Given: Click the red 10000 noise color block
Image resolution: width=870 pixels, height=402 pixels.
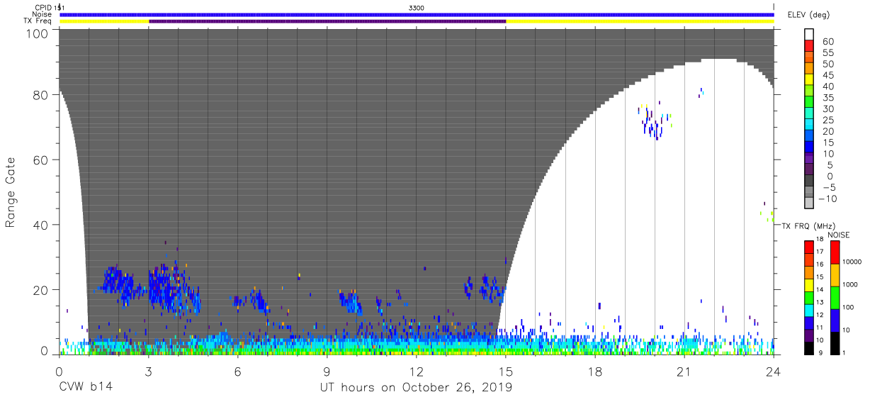Looking at the screenshot, I should 835,252.
